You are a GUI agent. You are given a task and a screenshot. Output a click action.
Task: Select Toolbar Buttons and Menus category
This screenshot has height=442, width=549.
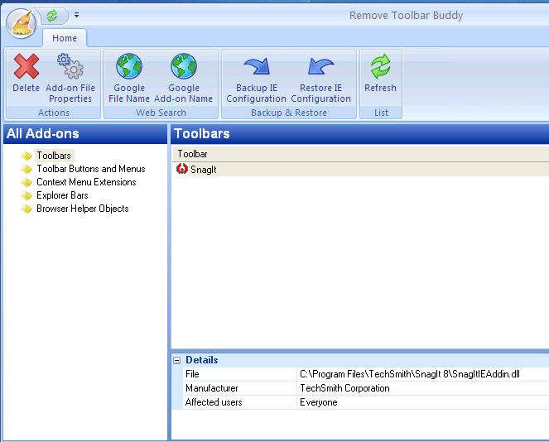tap(90, 169)
